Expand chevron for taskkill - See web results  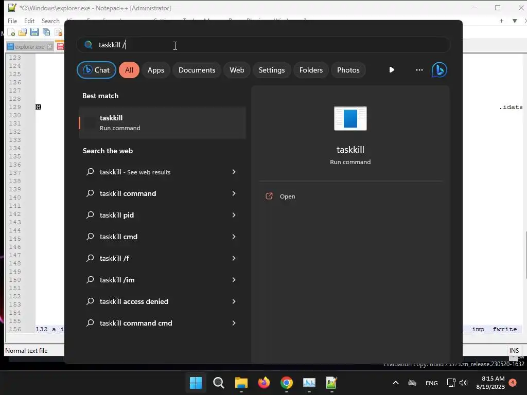pos(234,172)
